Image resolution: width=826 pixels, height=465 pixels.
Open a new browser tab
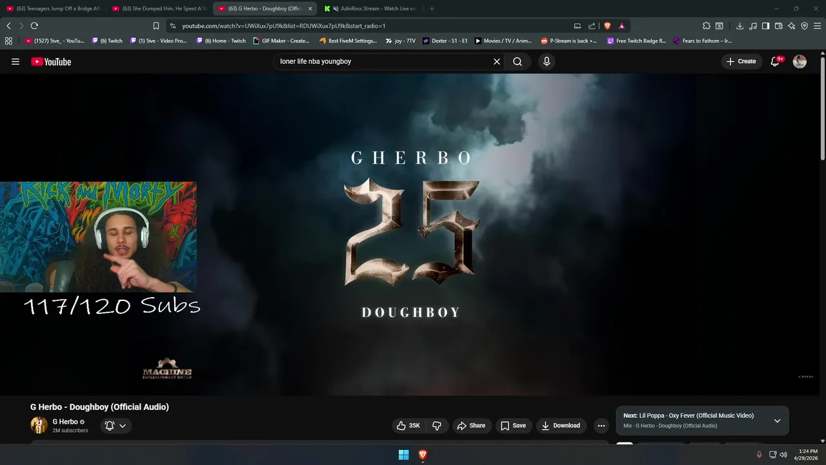point(432,8)
